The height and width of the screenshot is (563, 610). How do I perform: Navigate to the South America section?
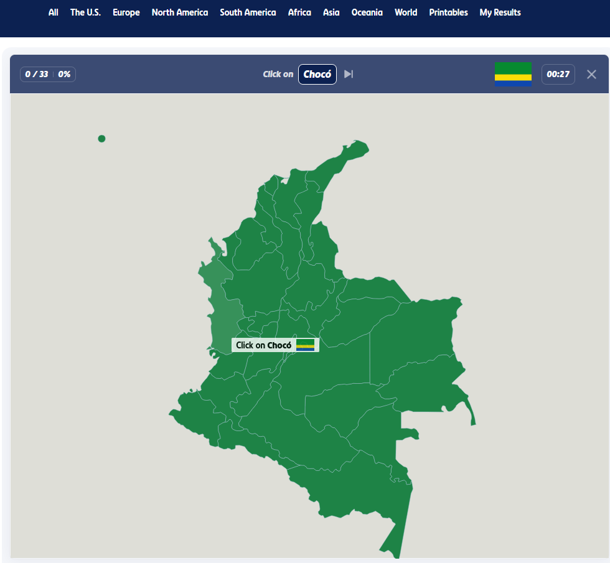248,12
